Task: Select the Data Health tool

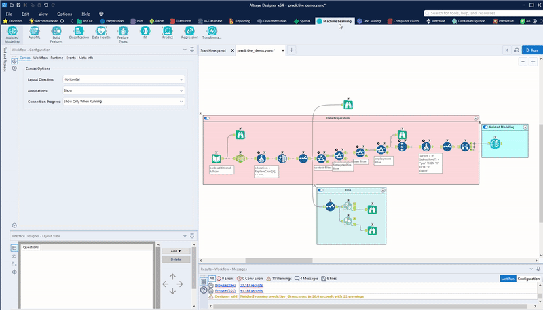Action: tap(100, 33)
